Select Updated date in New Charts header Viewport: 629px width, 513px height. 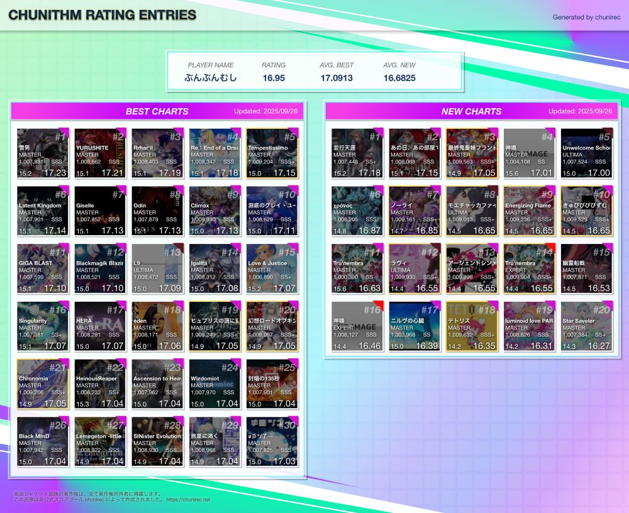(x=581, y=111)
